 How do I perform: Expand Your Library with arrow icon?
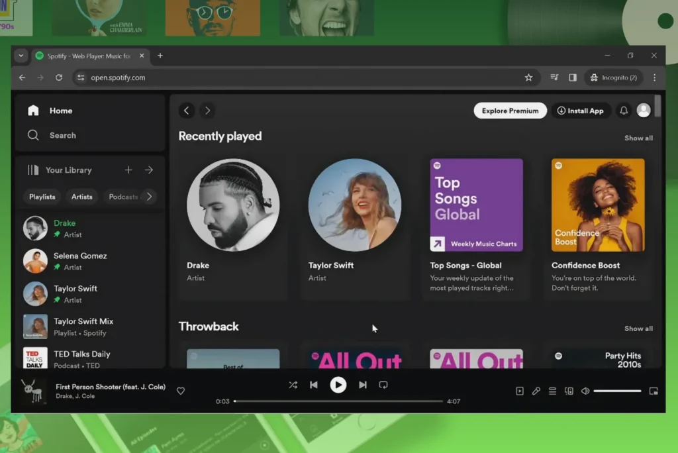pos(149,170)
